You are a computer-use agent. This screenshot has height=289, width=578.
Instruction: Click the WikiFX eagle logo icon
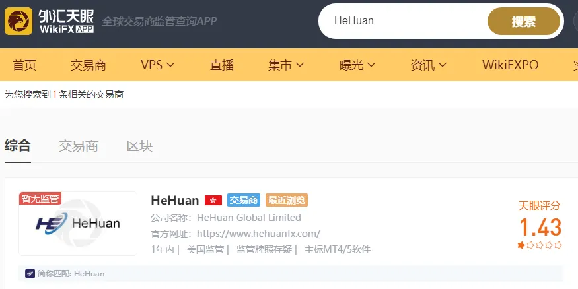click(x=18, y=21)
